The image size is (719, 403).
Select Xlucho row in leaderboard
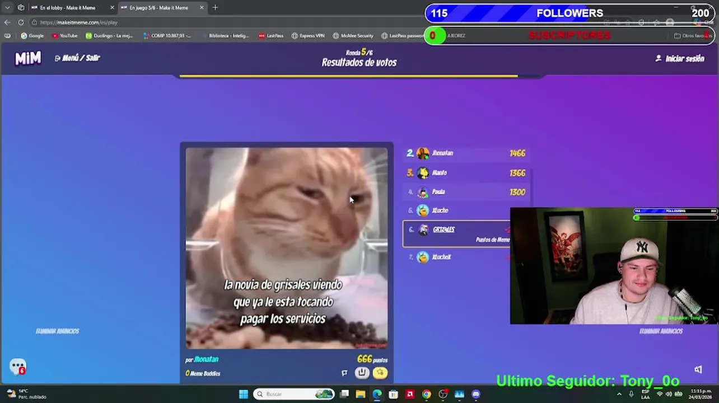[457, 210]
